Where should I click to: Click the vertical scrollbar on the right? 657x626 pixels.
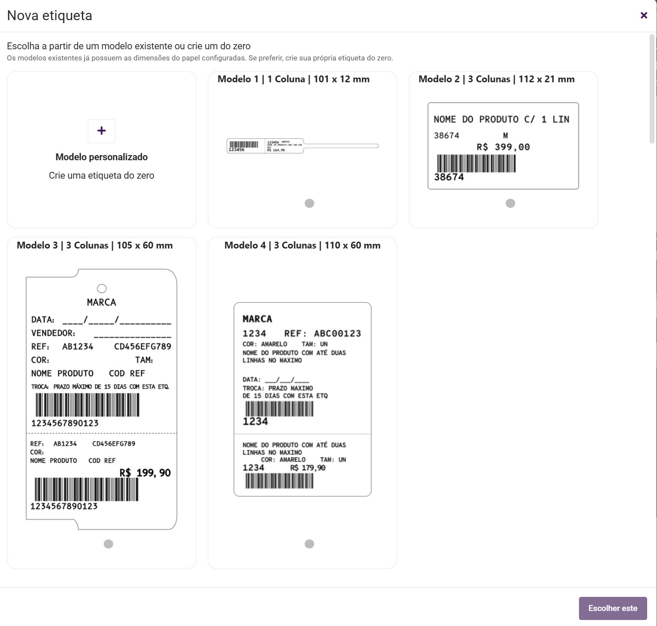(652, 89)
